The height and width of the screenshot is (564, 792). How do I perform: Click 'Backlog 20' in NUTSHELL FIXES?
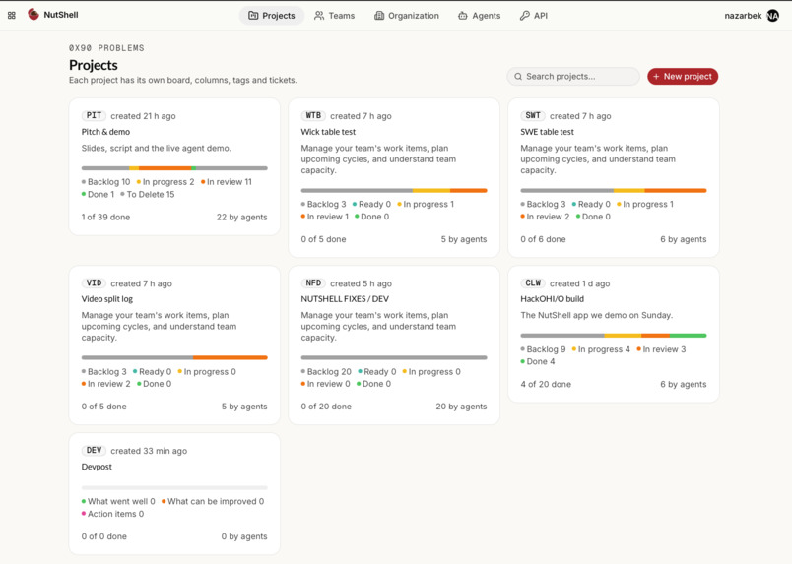pyautogui.click(x=326, y=372)
